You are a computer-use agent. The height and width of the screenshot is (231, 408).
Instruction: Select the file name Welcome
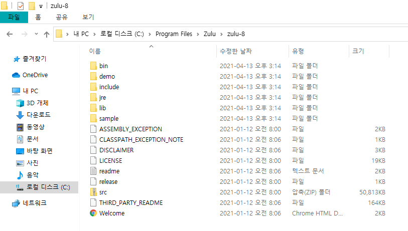[x=112, y=213]
